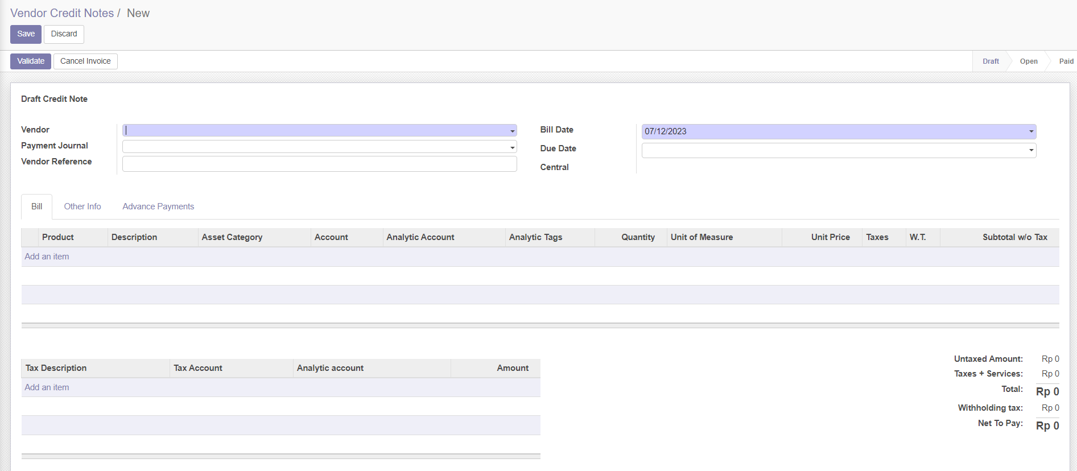Click the Withholding tax value

(1050, 408)
